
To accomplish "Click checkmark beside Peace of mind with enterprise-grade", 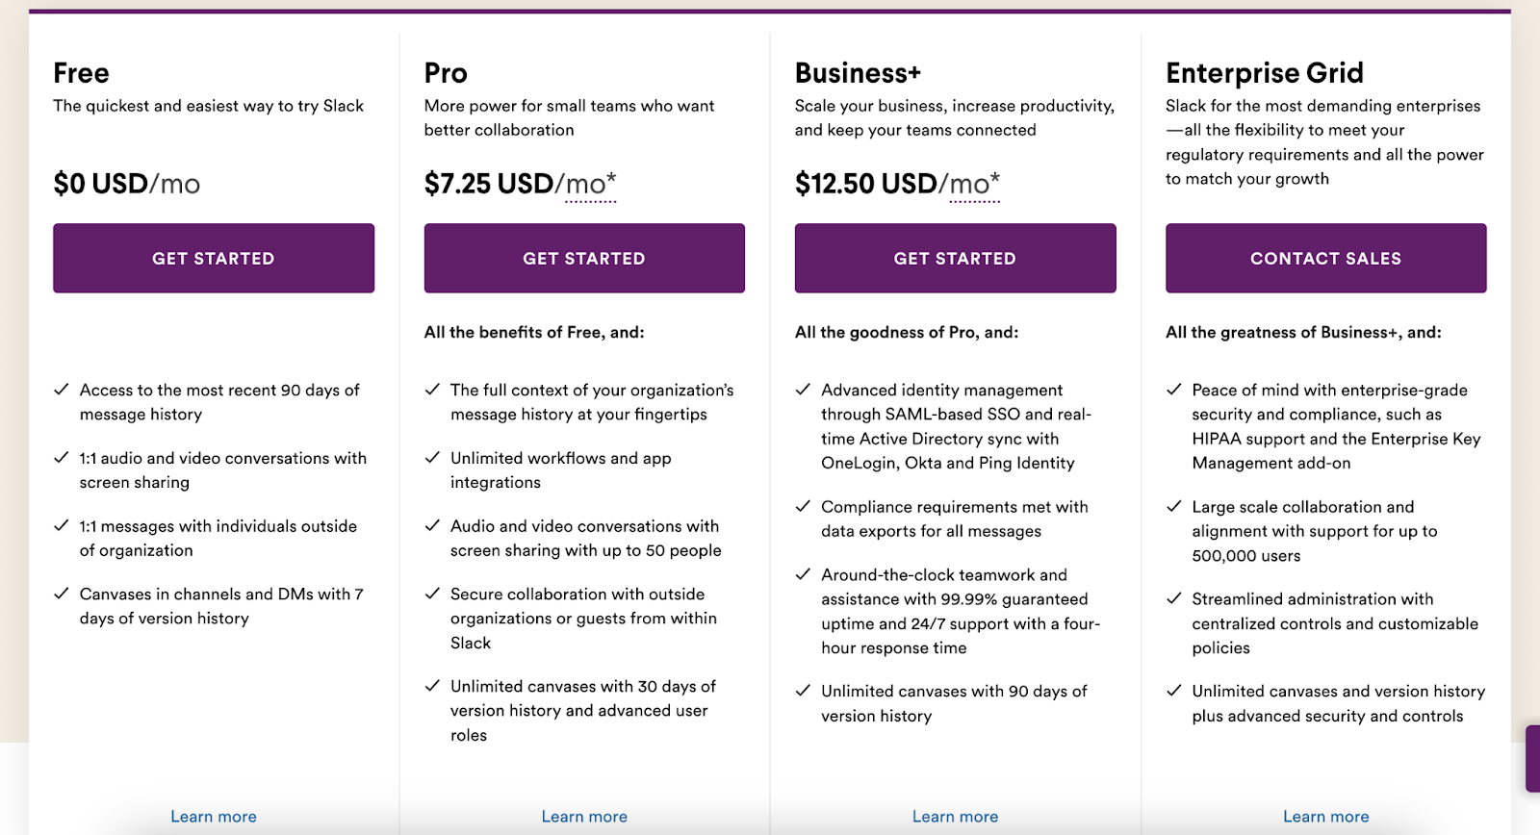I will pos(1173,390).
